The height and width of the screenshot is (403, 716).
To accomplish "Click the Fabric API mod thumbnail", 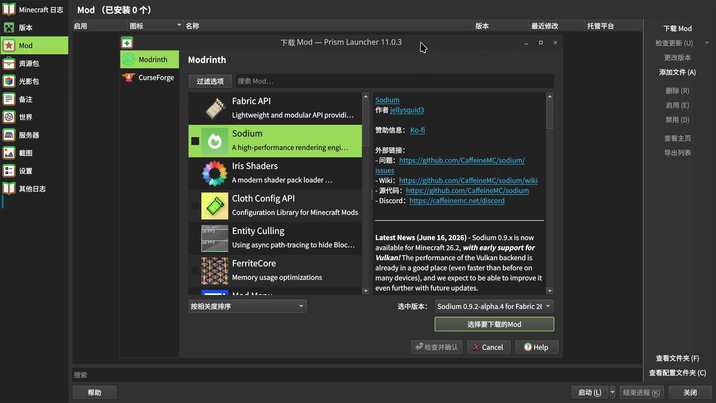I will tap(215, 109).
